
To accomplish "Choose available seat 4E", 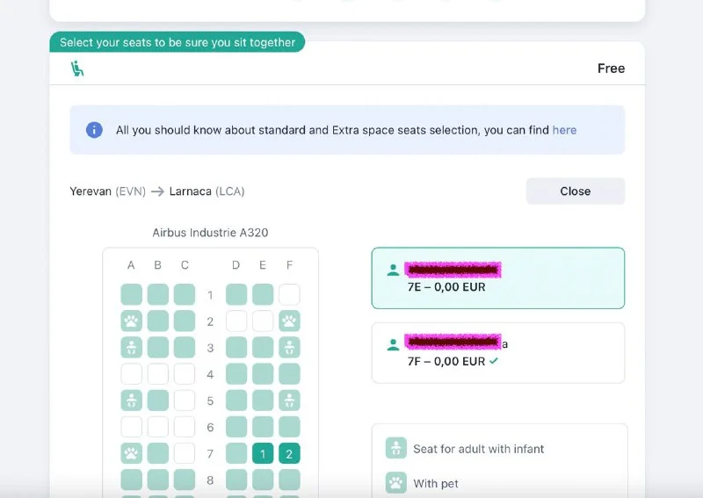I will tap(263, 374).
